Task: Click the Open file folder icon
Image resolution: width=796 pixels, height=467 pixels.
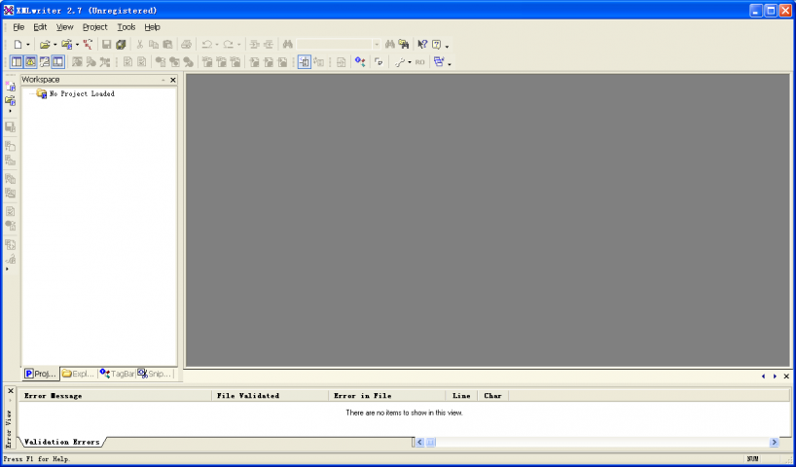Action: pyautogui.click(x=44, y=45)
